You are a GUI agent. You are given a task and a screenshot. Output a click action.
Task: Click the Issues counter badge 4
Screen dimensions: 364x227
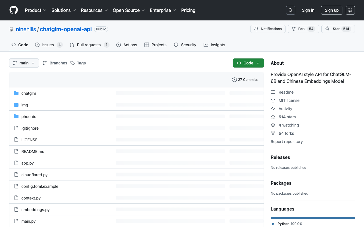pos(59,45)
